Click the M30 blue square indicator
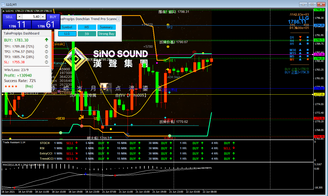Viewport: 328px width, 196px height. pyautogui.click(x=308, y=50)
